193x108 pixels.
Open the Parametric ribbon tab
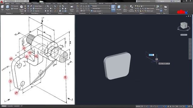(36, 3)
